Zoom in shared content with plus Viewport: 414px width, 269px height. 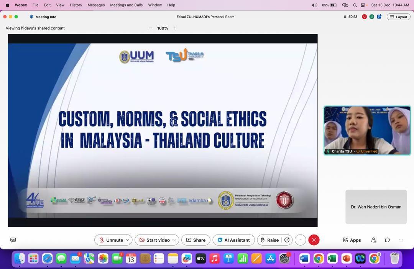pyautogui.click(x=175, y=28)
